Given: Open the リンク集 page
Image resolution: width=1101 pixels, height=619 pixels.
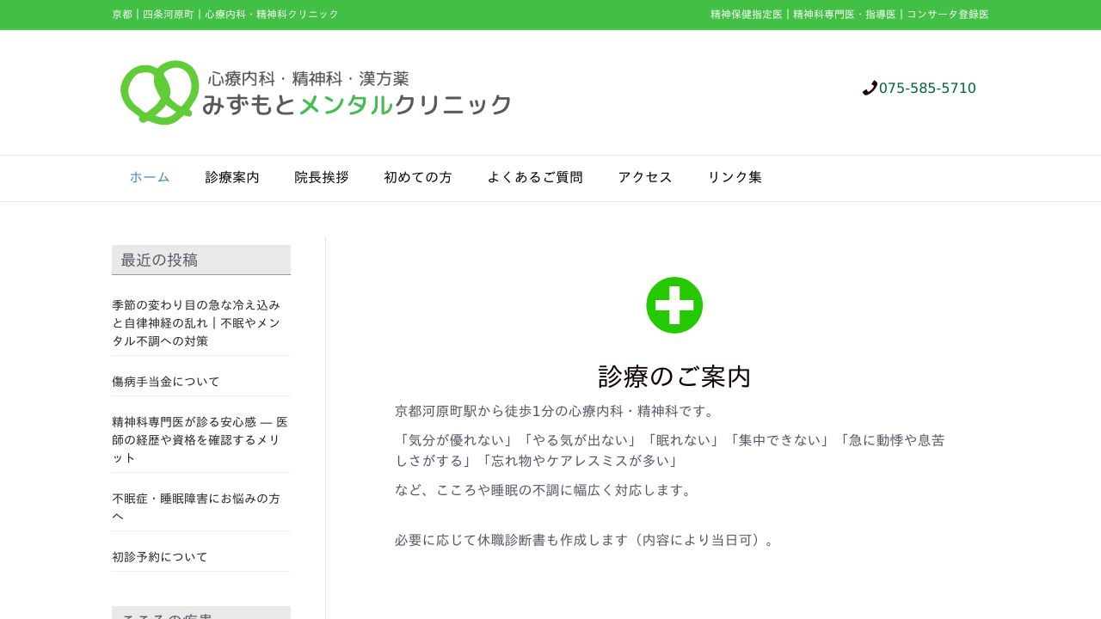Looking at the screenshot, I should (735, 178).
